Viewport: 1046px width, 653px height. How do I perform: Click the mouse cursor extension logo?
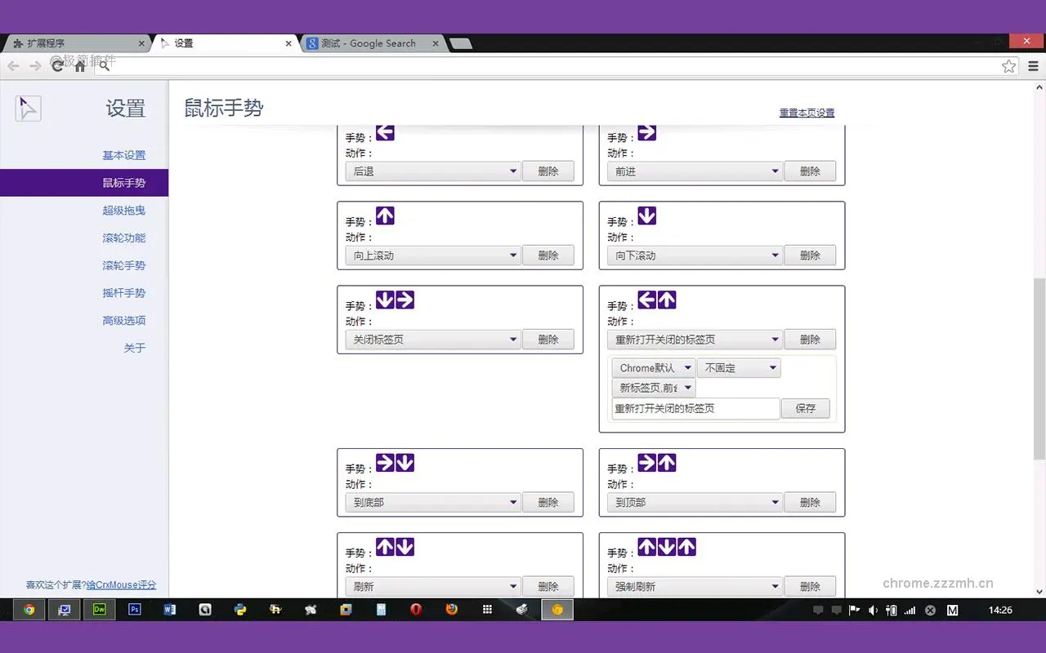[x=28, y=107]
